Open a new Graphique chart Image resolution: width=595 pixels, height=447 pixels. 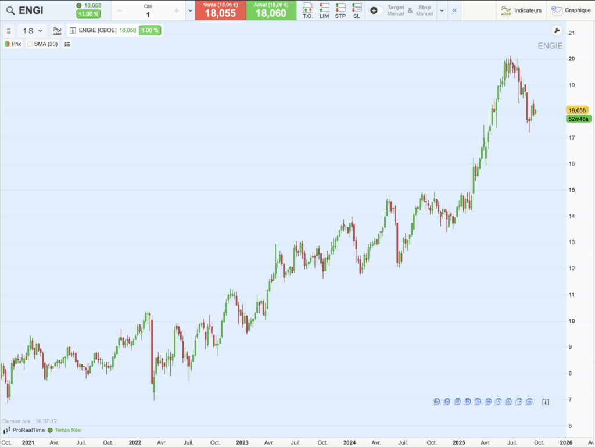point(572,10)
